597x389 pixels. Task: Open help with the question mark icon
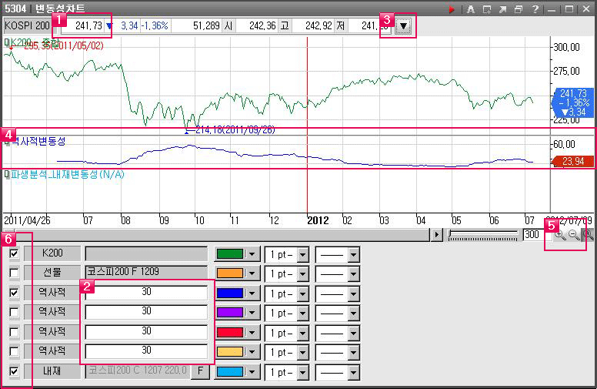(535, 9)
